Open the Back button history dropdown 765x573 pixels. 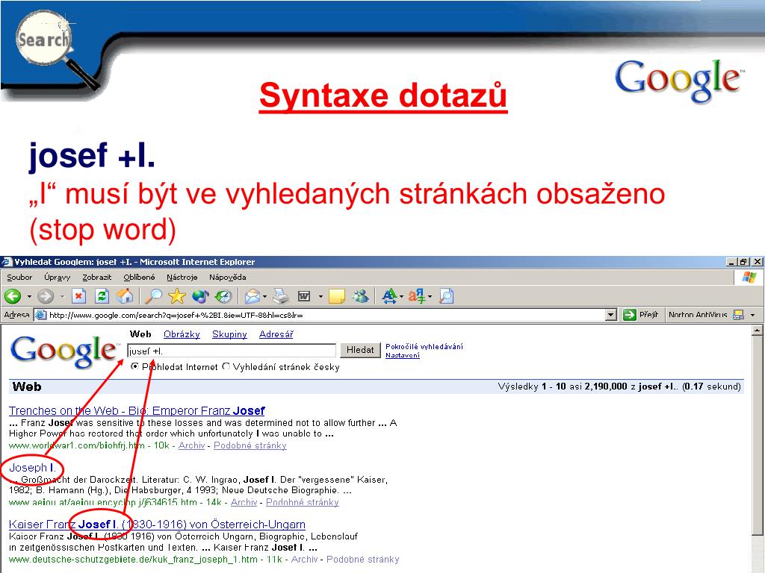coord(29,296)
